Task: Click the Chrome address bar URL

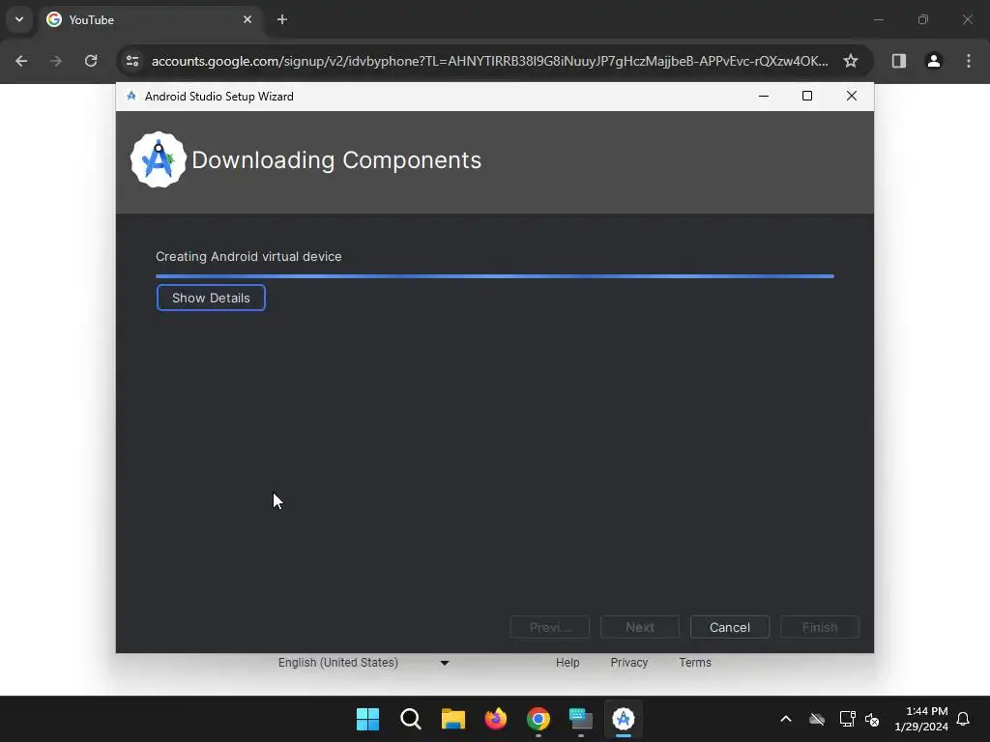Action: [489, 61]
